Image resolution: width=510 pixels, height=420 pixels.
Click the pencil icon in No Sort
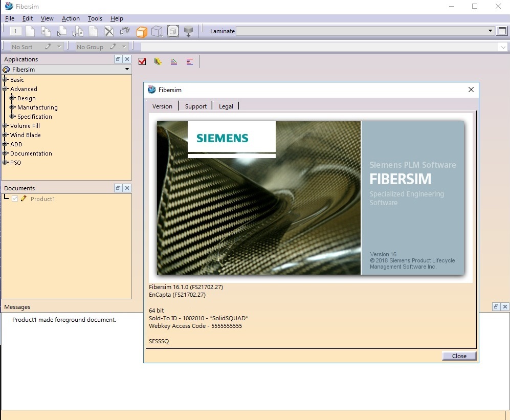[48, 47]
